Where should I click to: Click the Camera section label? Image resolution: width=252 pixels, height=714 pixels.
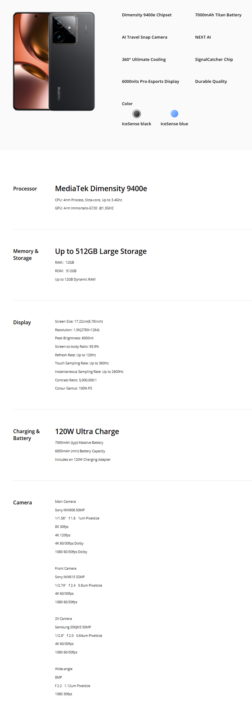(x=22, y=503)
